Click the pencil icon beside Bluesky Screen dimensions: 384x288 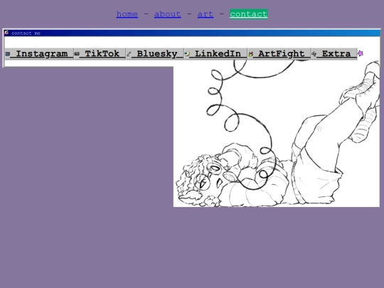pos(129,54)
